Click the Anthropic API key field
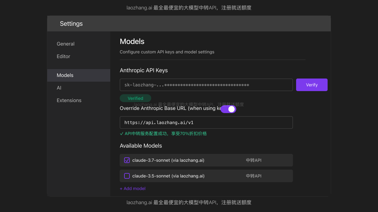 point(206,85)
